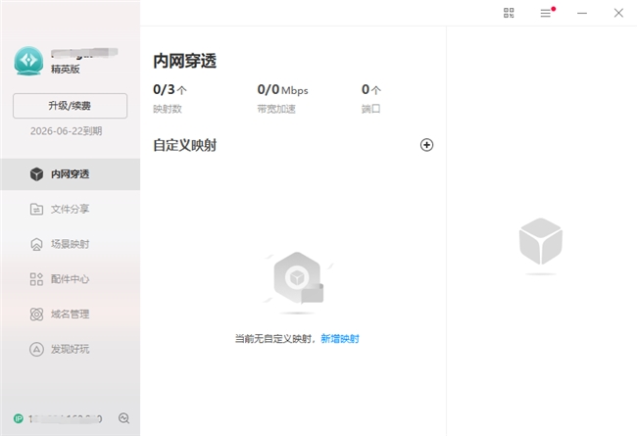Open the network diagnostic magnifier icon

(x=123, y=418)
